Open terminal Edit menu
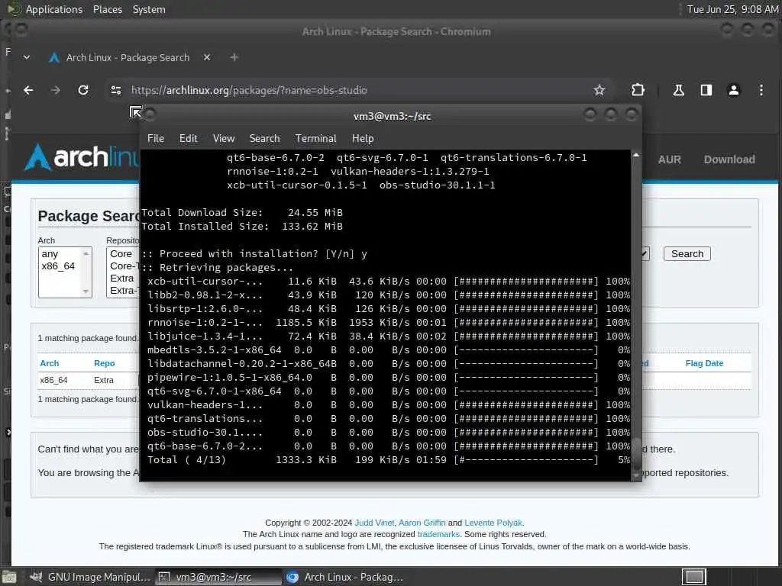The height and width of the screenshot is (586, 782). (189, 139)
